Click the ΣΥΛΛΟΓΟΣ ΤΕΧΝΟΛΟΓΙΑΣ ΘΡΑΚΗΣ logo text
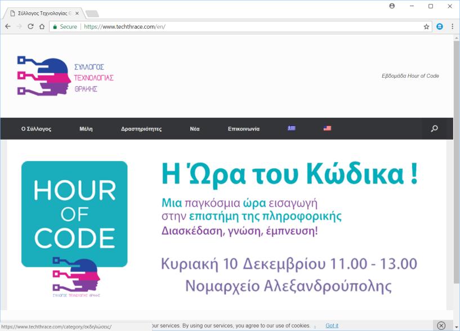The image size is (460, 331). pos(93,78)
